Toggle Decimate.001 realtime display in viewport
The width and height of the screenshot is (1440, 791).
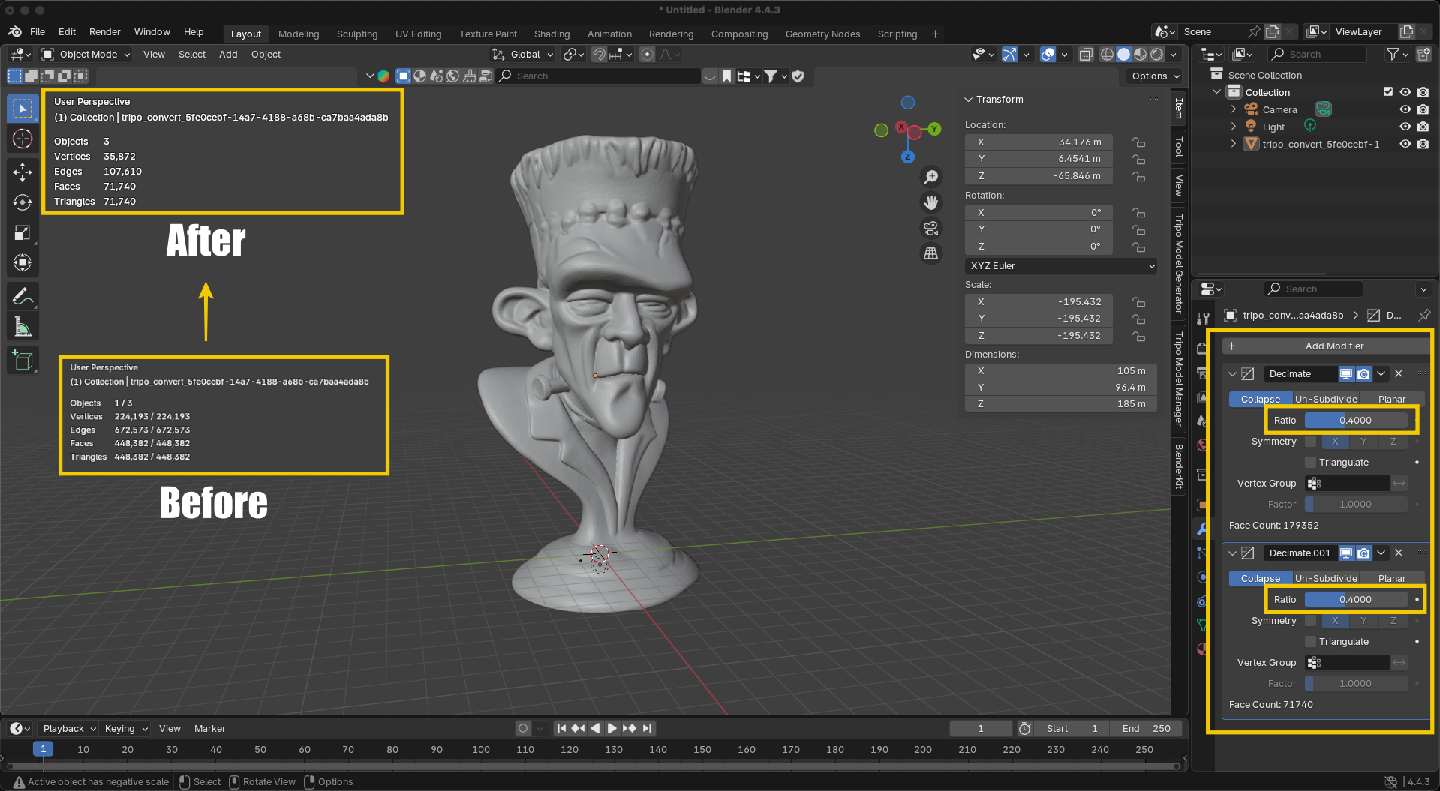tap(1346, 553)
